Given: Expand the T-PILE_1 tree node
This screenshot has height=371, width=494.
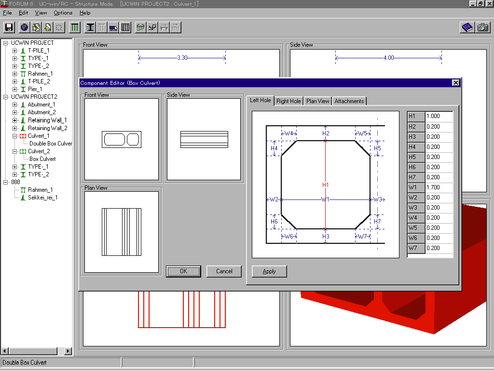Looking at the screenshot, I should [14, 51].
